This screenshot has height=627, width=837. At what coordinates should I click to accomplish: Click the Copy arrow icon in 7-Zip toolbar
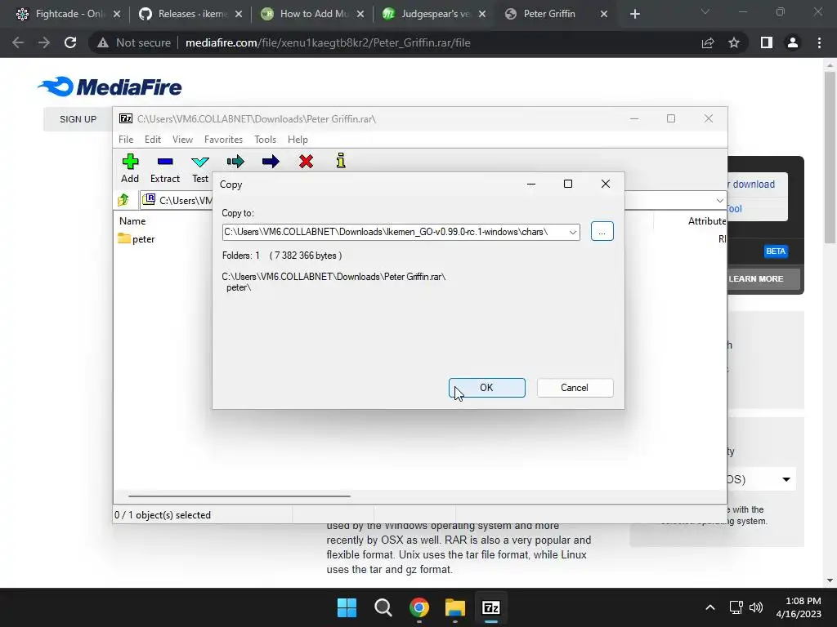pyautogui.click(x=235, y=162)
